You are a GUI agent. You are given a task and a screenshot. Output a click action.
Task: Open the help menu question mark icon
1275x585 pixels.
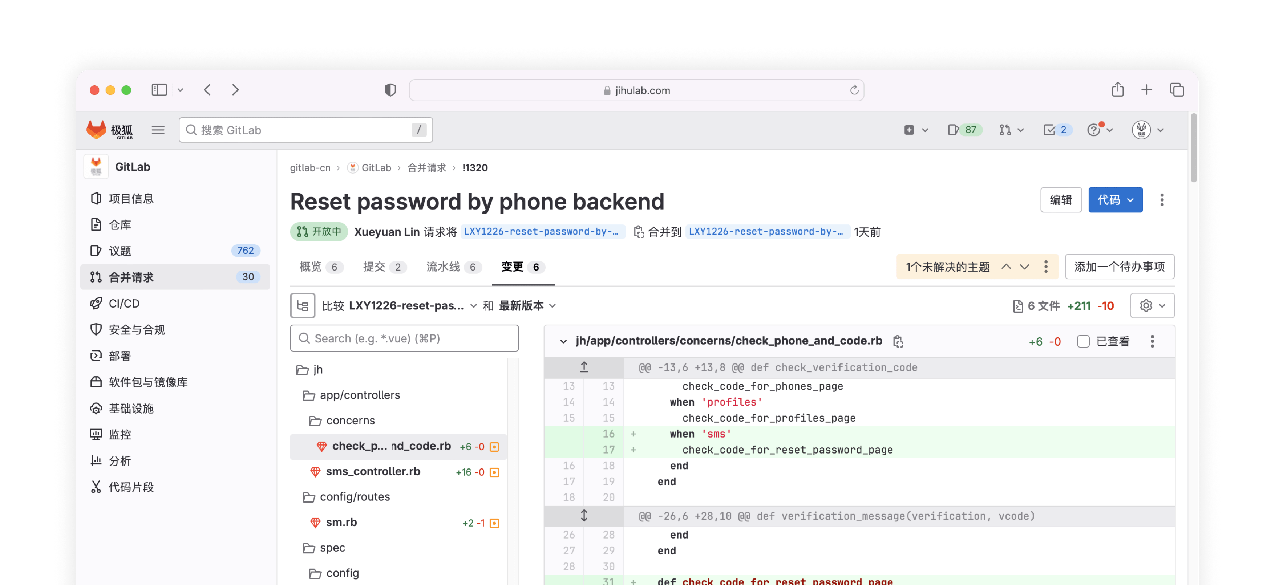(1099, 130)
